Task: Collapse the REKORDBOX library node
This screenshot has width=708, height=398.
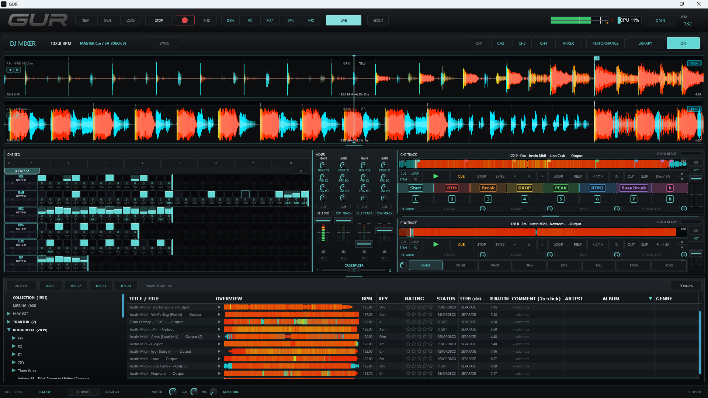Action: (9, 330)
